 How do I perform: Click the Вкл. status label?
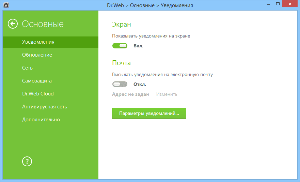tap(138, 46)
